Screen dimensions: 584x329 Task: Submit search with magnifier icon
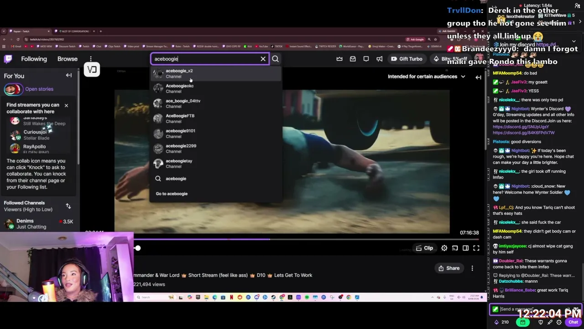click(276, 58)
